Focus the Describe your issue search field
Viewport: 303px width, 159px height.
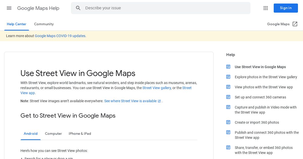coord(161,8)
